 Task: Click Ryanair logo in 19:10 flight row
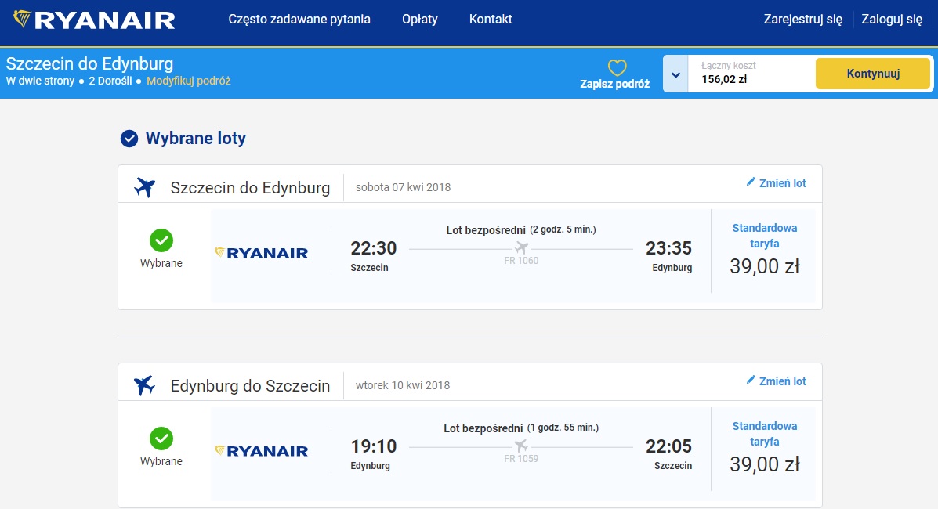click(262, 451)
